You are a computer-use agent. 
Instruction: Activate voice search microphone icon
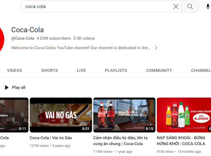pos(208,7)
